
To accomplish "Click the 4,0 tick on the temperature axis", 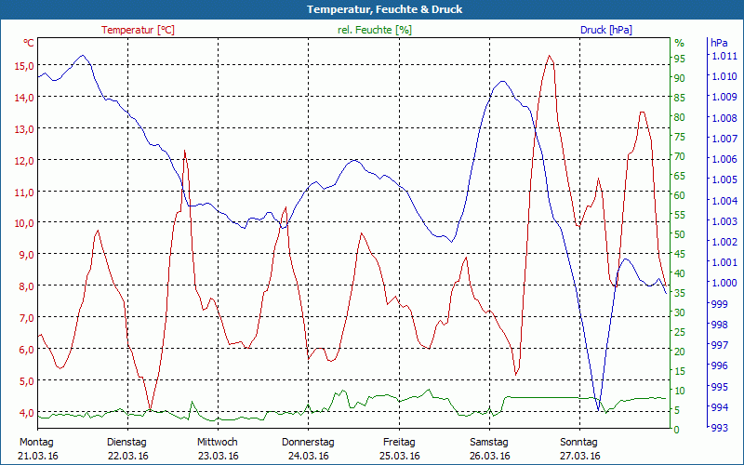I will [x=23, y=412].
